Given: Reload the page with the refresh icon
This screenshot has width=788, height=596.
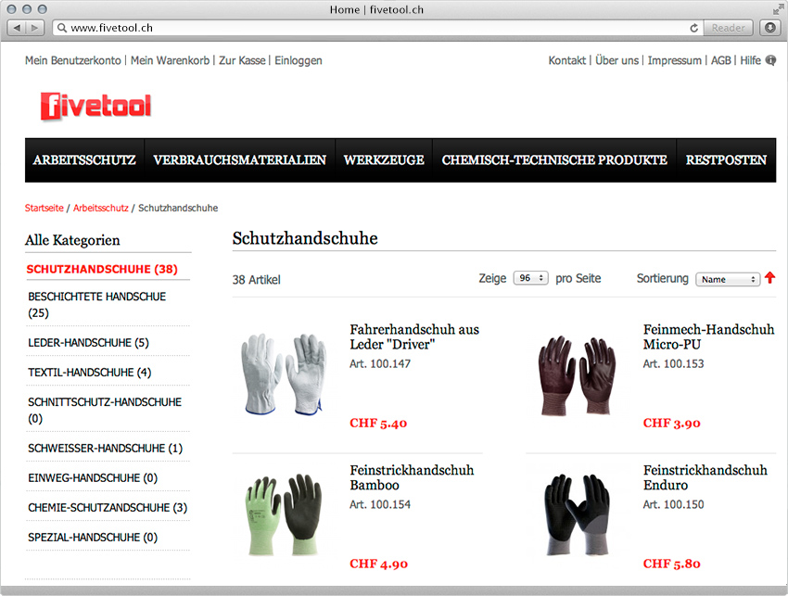Looking at the screenshot, I should (x=694, y=28).
